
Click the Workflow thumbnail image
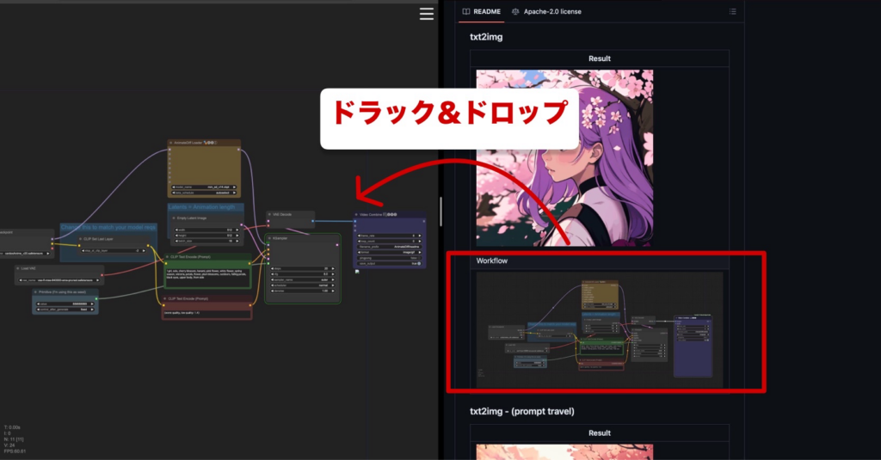[x=600, y=327]
